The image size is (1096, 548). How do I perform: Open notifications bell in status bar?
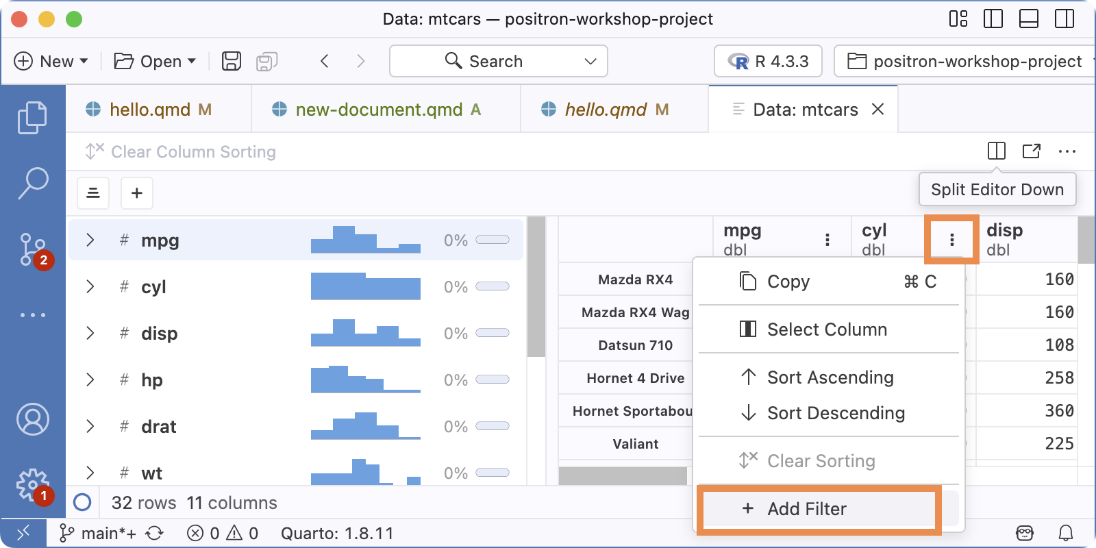1066,533
